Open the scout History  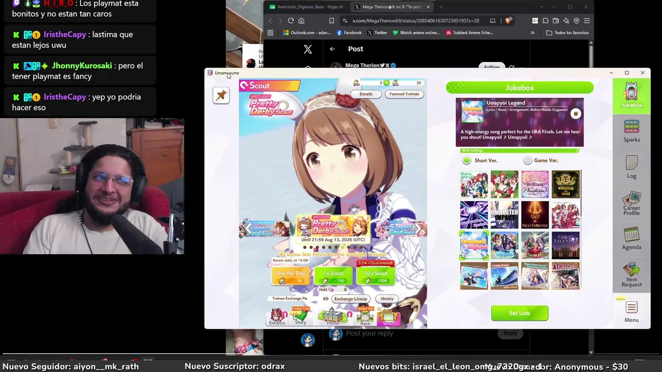[387, 299]
